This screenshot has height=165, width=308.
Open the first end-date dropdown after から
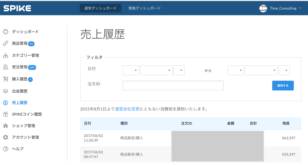[x=236, y=70]
